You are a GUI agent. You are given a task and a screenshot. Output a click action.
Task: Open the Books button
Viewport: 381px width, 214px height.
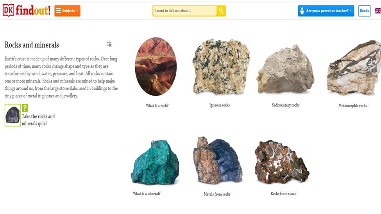[364, 11]
